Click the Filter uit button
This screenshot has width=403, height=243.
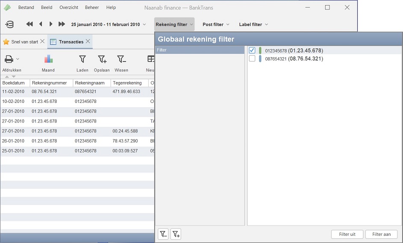(x=347, y=234)
